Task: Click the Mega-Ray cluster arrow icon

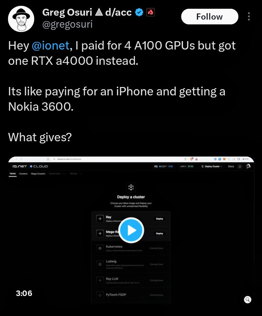Action: 100,233
